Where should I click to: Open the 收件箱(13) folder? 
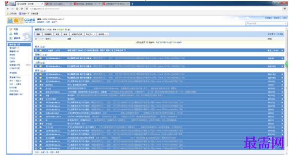(x=19, y=45)
